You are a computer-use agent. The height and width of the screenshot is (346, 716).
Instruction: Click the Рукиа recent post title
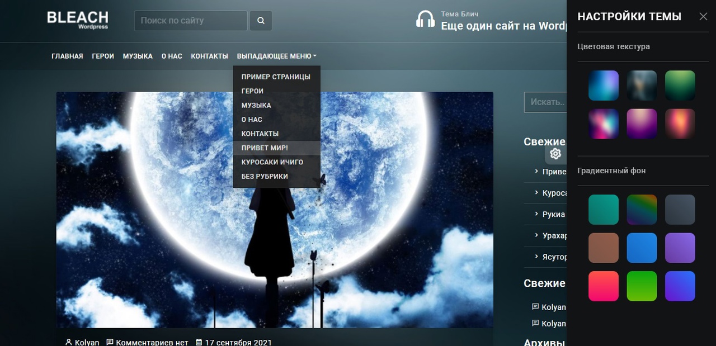tap(554, 214)
